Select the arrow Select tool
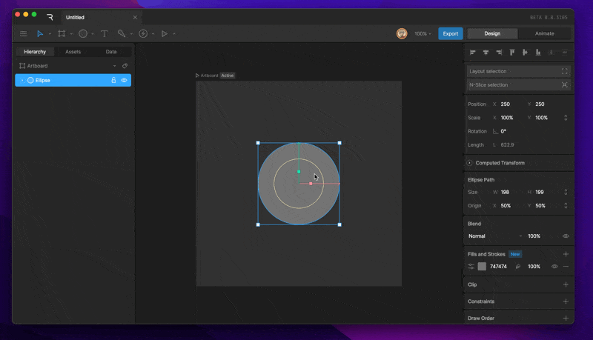The image size is (593, 340). click(x=40, y=33)
